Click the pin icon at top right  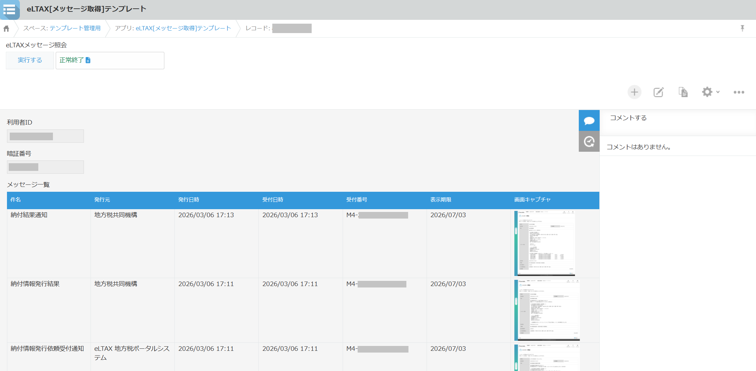pyautogui.click(x=742, y=28)
